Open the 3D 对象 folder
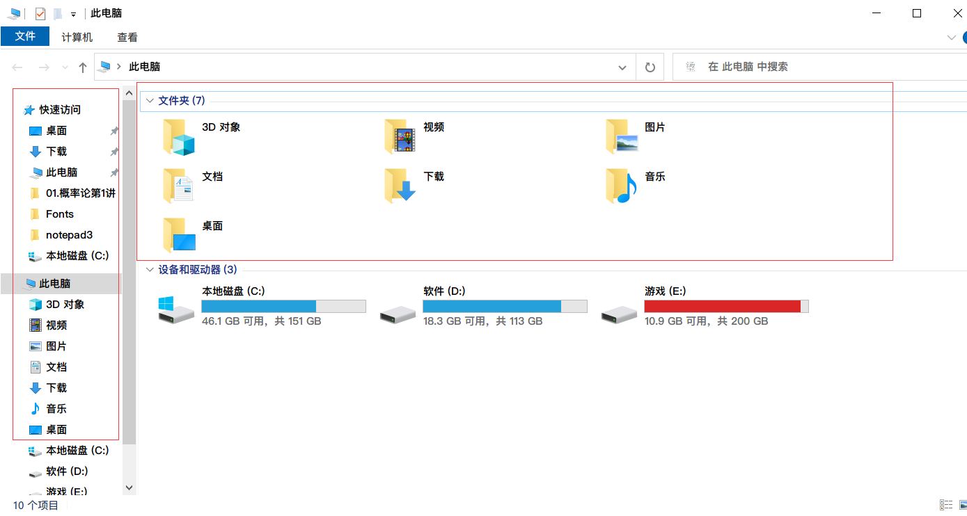967x516 pixels. 178,136
